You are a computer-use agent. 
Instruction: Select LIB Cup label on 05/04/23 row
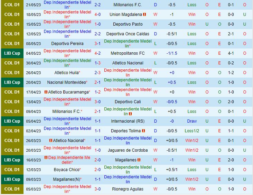tap(12, 121)
